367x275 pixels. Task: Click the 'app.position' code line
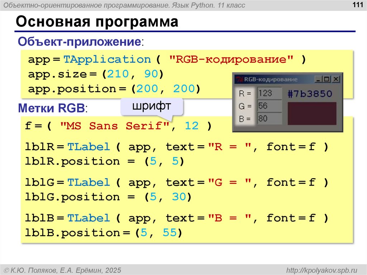coord(114,89)
